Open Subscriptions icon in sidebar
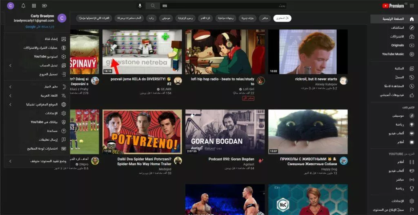Screen dimensions: 418x215 click(412, 36)
